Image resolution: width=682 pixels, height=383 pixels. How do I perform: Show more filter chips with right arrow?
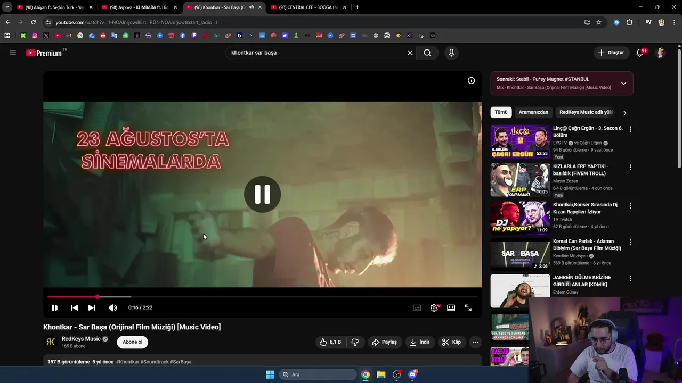click(624, 113)
